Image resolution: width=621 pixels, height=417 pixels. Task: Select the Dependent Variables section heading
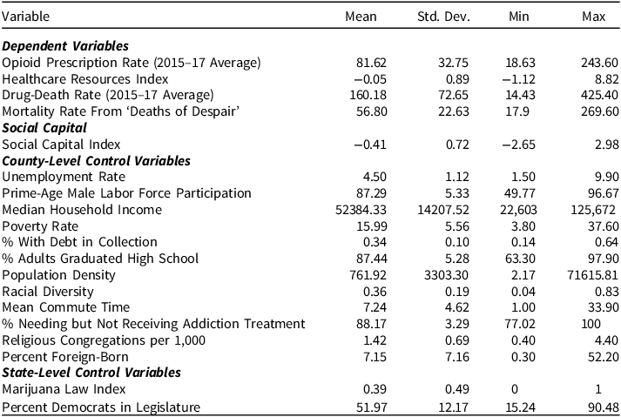[x=65, y=46]
